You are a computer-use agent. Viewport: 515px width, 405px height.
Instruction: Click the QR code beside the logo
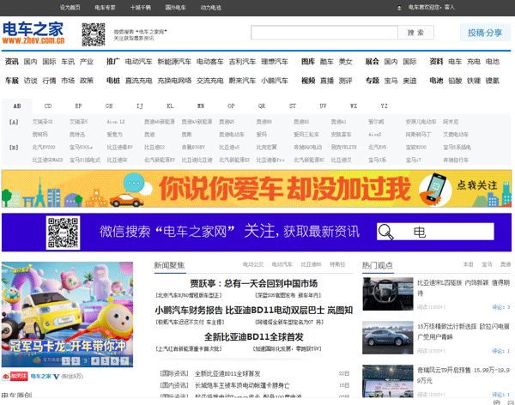[94, 34]
